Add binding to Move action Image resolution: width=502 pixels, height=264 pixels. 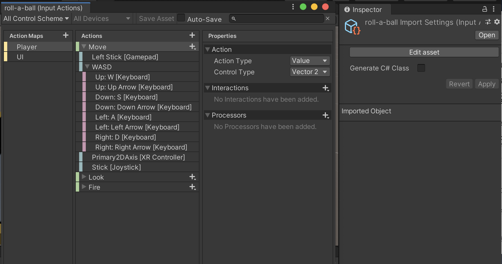click(193, 47)
